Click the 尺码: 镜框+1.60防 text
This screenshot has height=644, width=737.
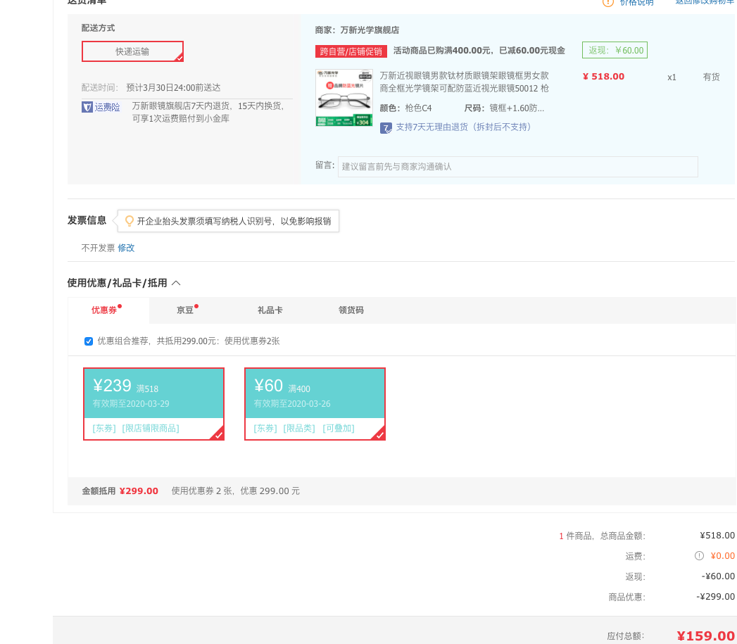click(504, 108)
